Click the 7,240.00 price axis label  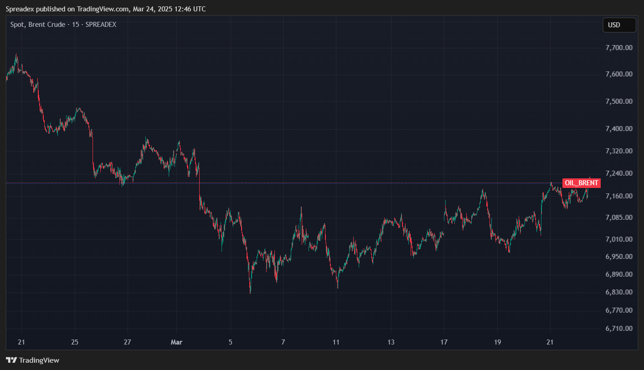tap(618, 173)
